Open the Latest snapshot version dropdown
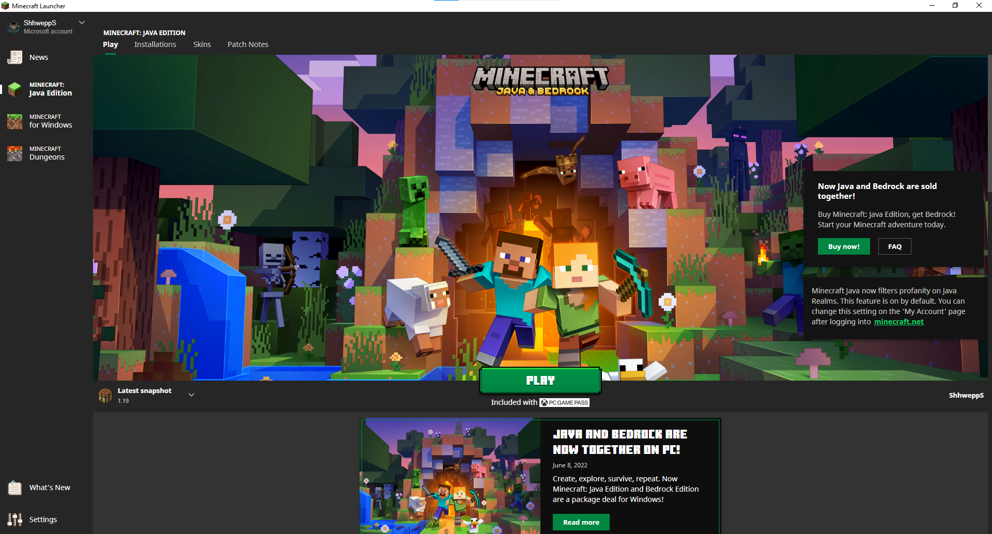 [191, 395]
